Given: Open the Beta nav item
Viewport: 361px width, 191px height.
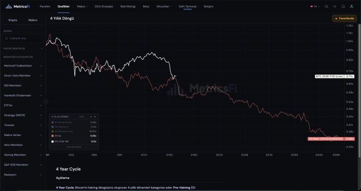Looking at the screenshot, I should (x=146, y=6).
